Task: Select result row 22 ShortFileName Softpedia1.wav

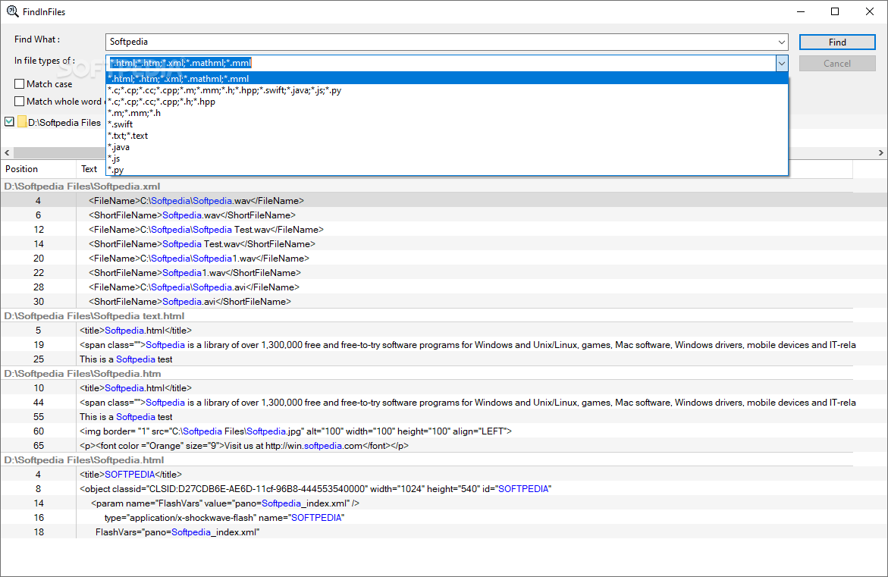Action: pos(444,272)
